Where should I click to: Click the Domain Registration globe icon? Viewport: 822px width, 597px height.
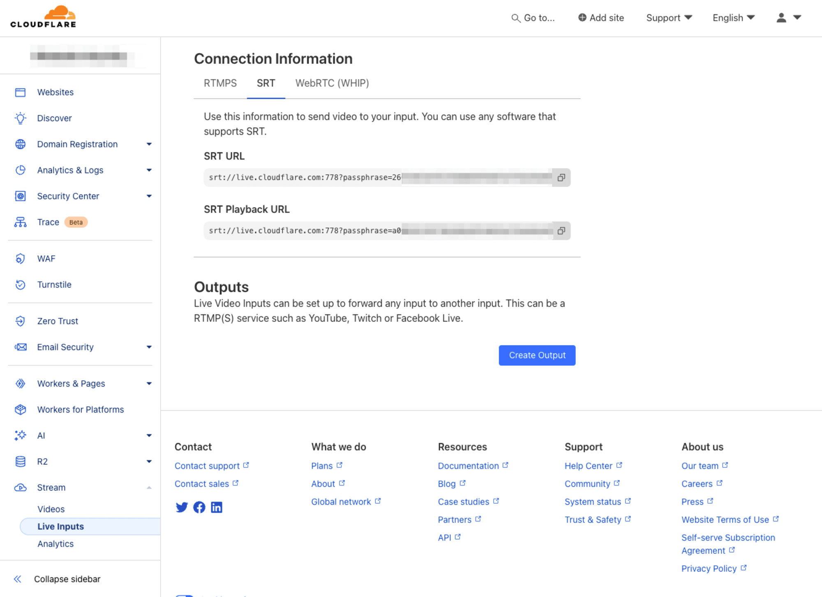(x=20, y=144)
